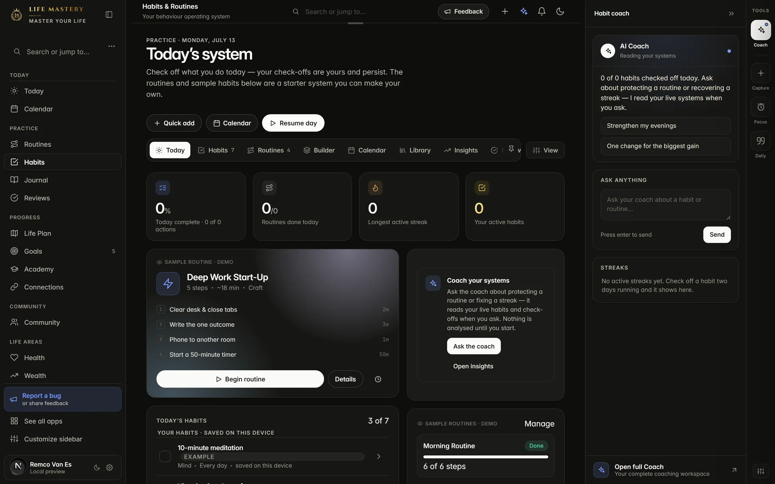The image size is (775, 484).
Task: Focus the Ask your coach text field
Action: pyautogui.click(x=666, y=204)
